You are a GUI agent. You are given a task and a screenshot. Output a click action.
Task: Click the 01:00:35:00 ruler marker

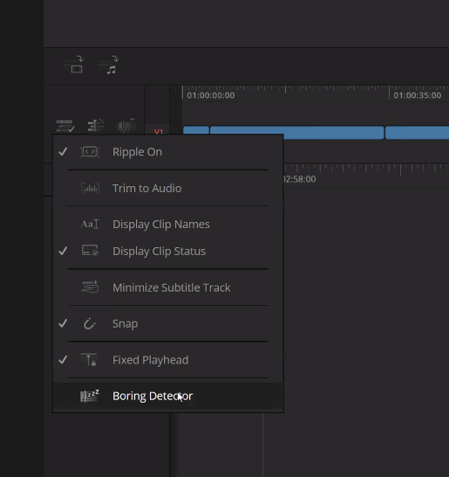click(x=417, y=95)
